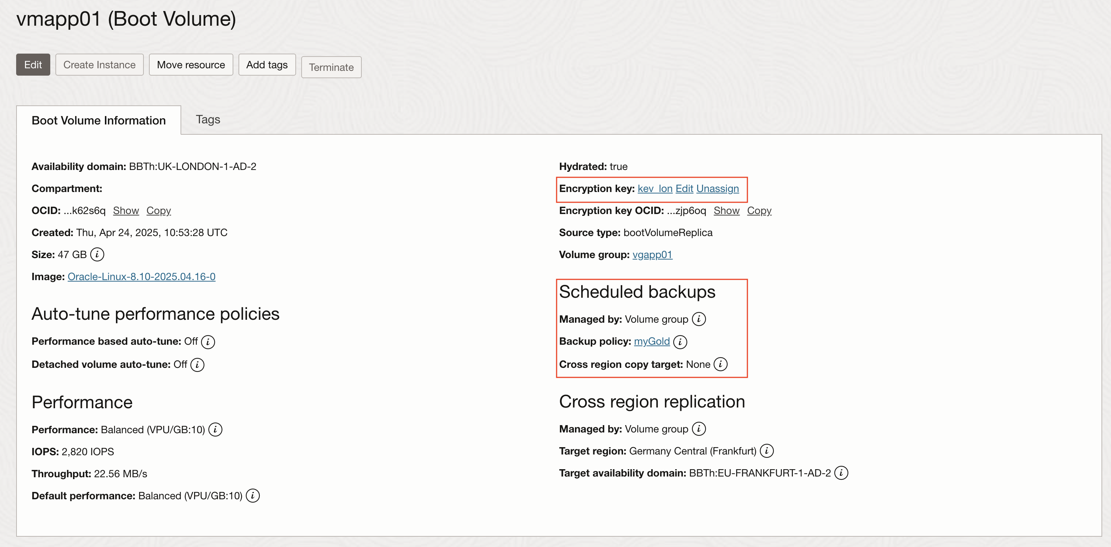Click info icon beside Scheduled backups Managed by
Screen dimensions: 1111x547
699,319
